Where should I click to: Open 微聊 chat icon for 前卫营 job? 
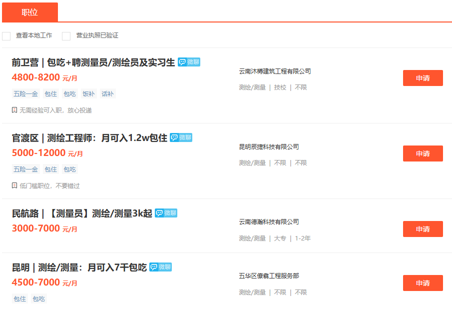(x=189, y=62)
